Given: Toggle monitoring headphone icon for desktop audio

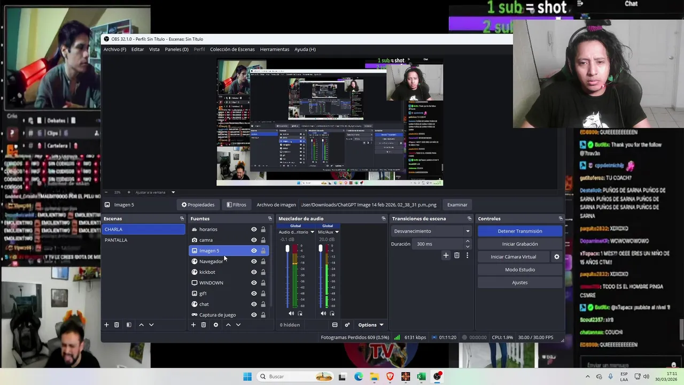Looking at the screenshot, I should click(300, 313).
